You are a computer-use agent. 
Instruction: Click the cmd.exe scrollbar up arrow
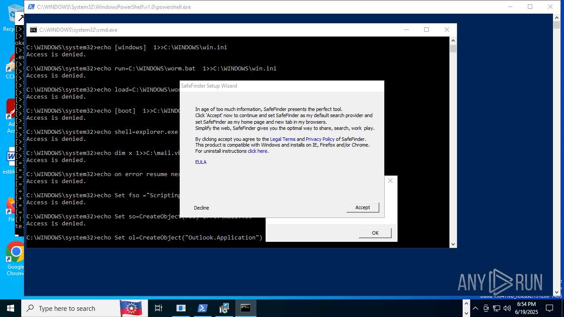point(453,41)
